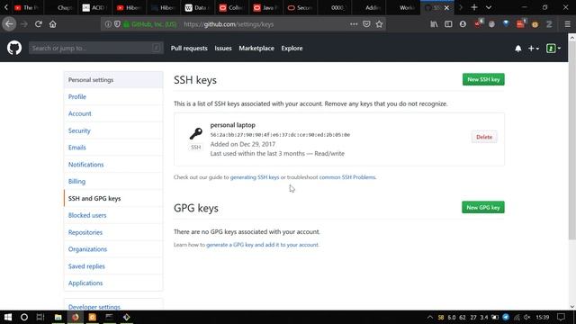Reload the page
Screen dimensions: 576x324
38,24
